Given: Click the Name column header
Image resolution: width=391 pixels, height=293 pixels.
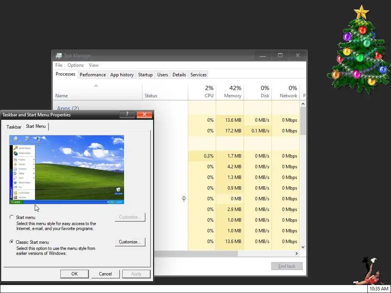Looking at the screenshot, I should pyautogui.click(x=97, y=92).
